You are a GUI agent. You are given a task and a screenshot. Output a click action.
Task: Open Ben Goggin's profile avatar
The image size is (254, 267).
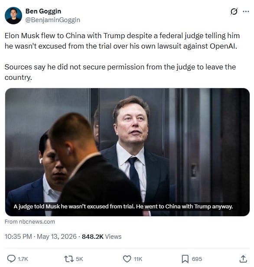pyautogui.click(x=13, y=16)
